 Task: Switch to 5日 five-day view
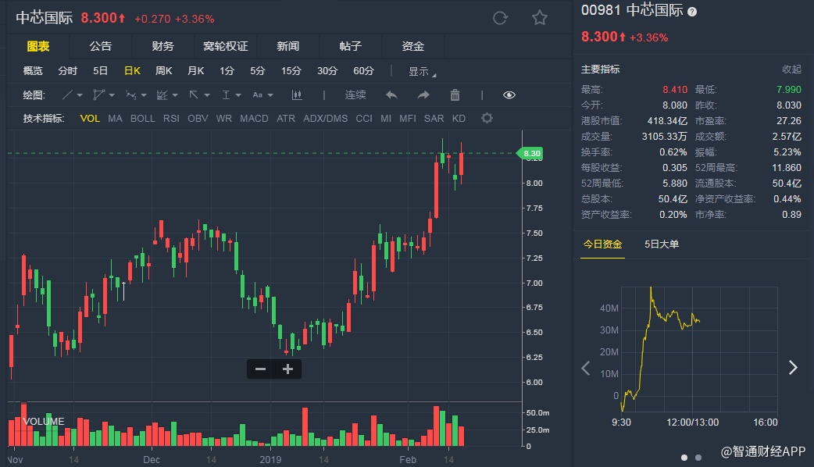(100, 70)
